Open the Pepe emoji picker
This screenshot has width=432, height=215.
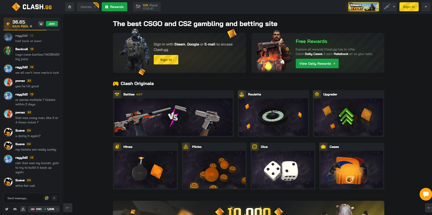pyautogui.click(x=47, y=198)
